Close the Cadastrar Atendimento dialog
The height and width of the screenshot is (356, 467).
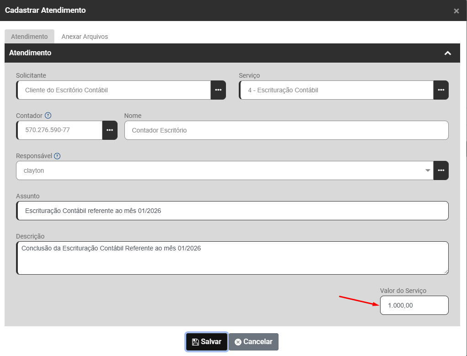[x=456, y=11]
